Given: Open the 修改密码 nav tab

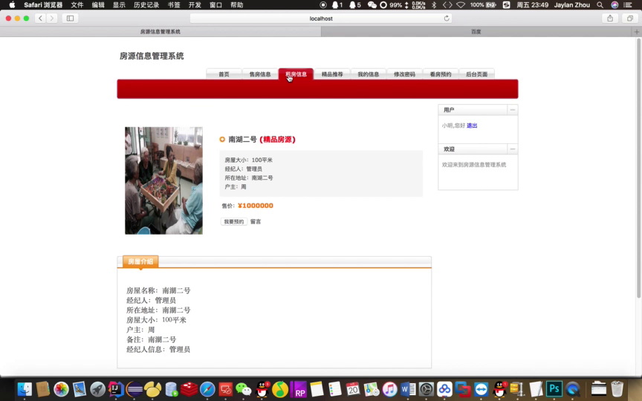Looking at the screenshot, I should click(x=404, y=74).
